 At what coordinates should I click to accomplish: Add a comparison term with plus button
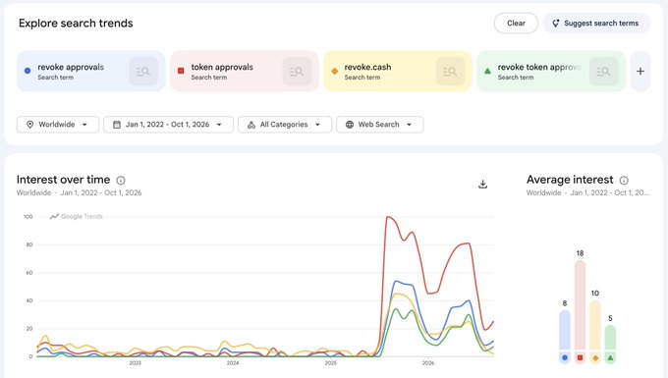(640, 71)
